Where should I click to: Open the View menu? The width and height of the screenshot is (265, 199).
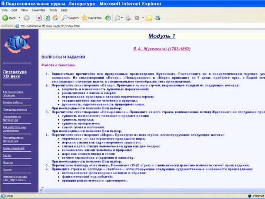click(24, 10)
